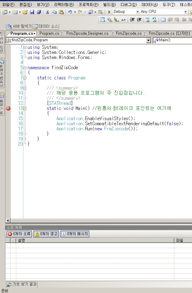Toggle the 0개의 경고 warnings filter

(x=46, y=234)
